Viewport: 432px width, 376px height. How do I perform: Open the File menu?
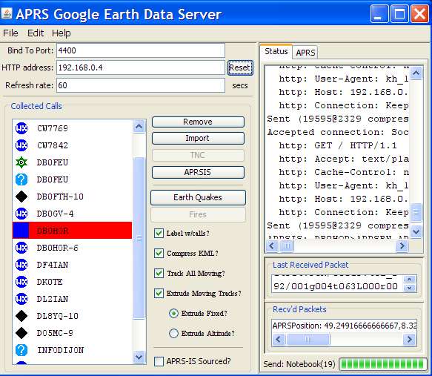click(x=10, y=33)
